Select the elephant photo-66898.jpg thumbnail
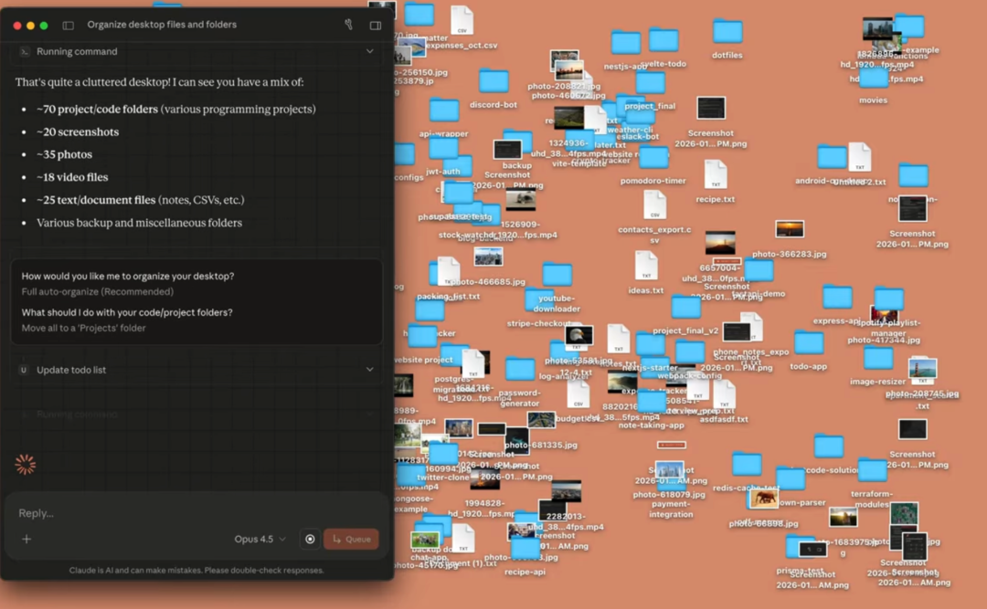This screenshot has height=609, width=987. tap(763, 499)
